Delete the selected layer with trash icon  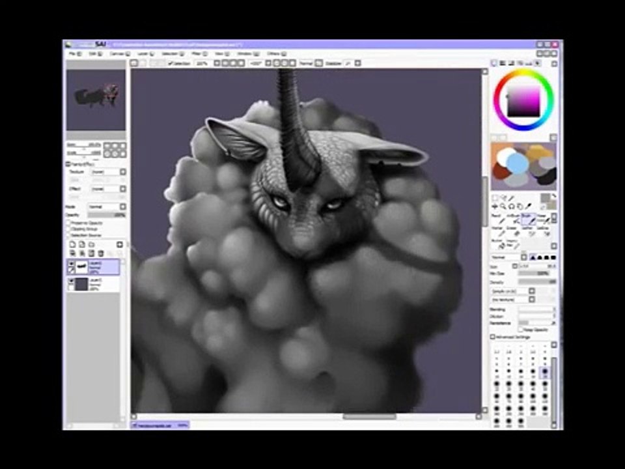[102, 253]
